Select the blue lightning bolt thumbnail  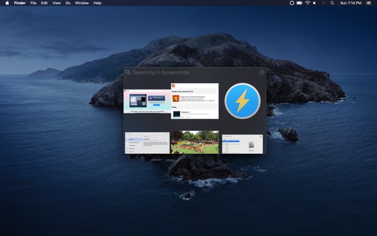(x=242, y=101)
